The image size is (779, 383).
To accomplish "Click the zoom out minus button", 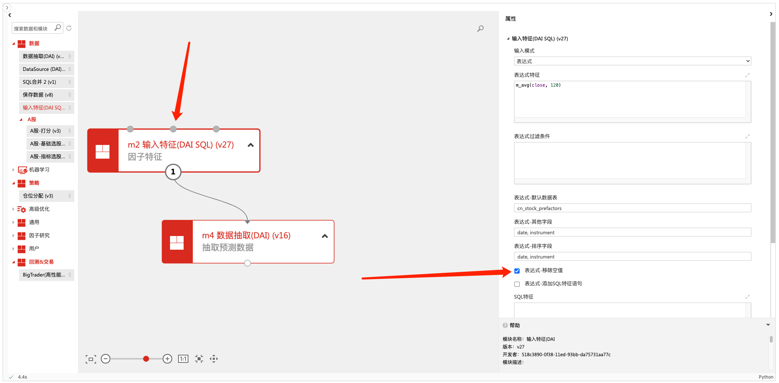I will [x=106, y=359].
